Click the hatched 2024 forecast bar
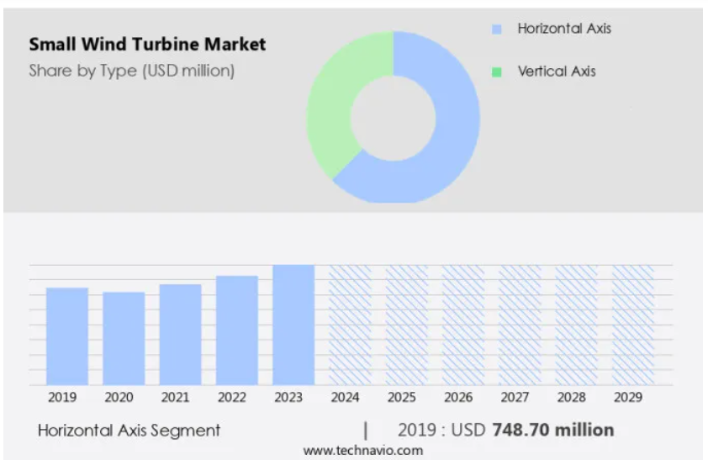708x460 pixels. pyautogui.click(x=350, y=325)
